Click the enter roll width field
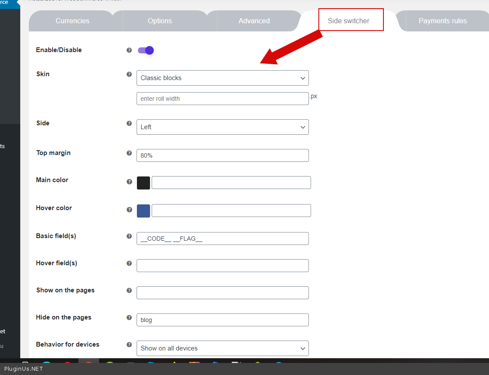 pos(222,99)
